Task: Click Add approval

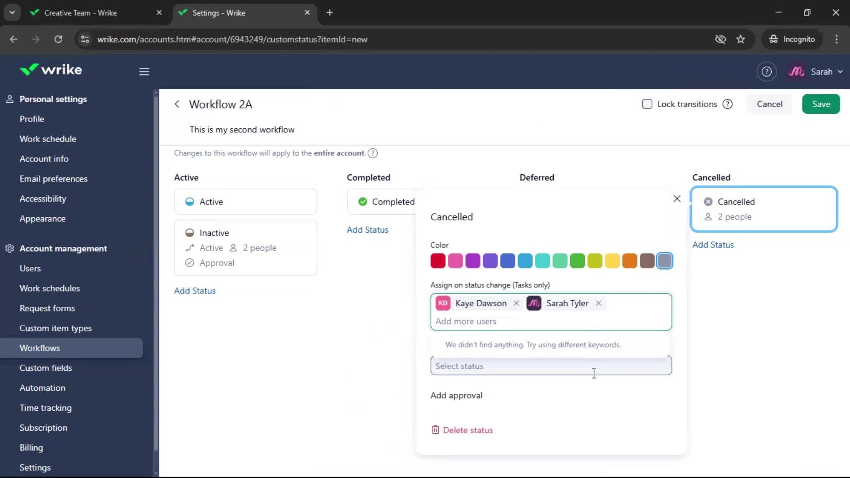Action: tap(456, 396)
